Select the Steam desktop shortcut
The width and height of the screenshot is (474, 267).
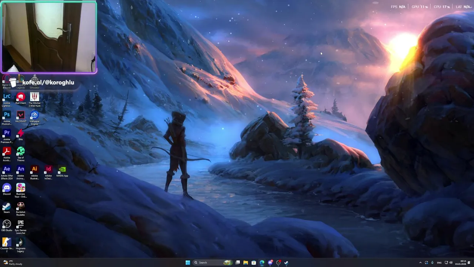click(x=7, y=208)
